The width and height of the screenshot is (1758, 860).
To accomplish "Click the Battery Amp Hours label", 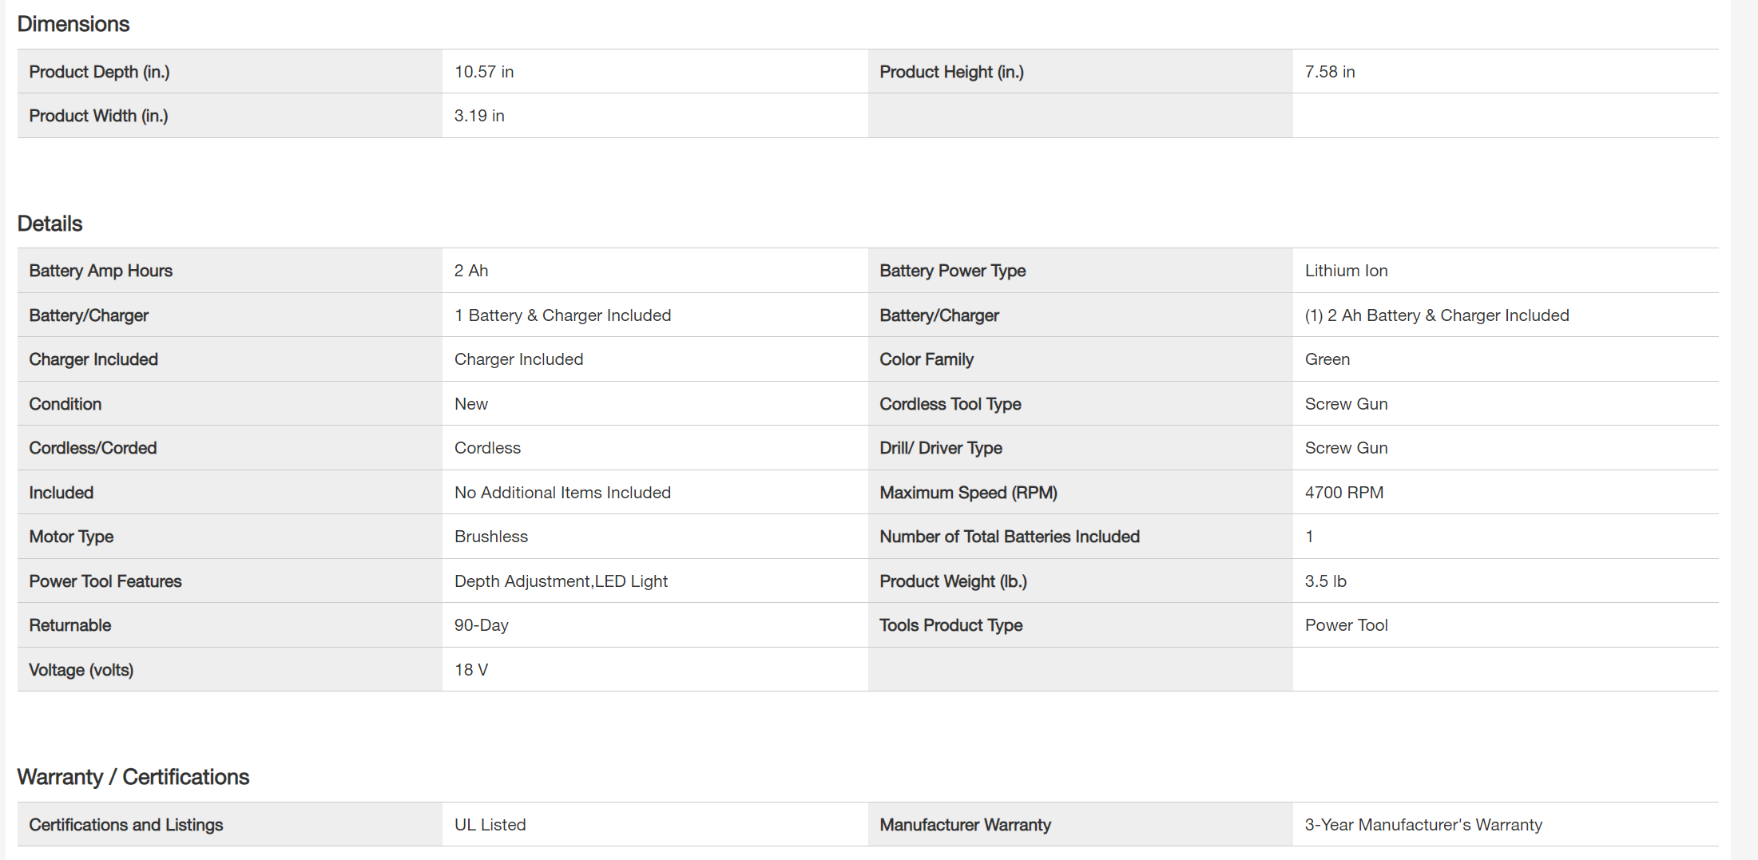I will (x=101, y=271).
